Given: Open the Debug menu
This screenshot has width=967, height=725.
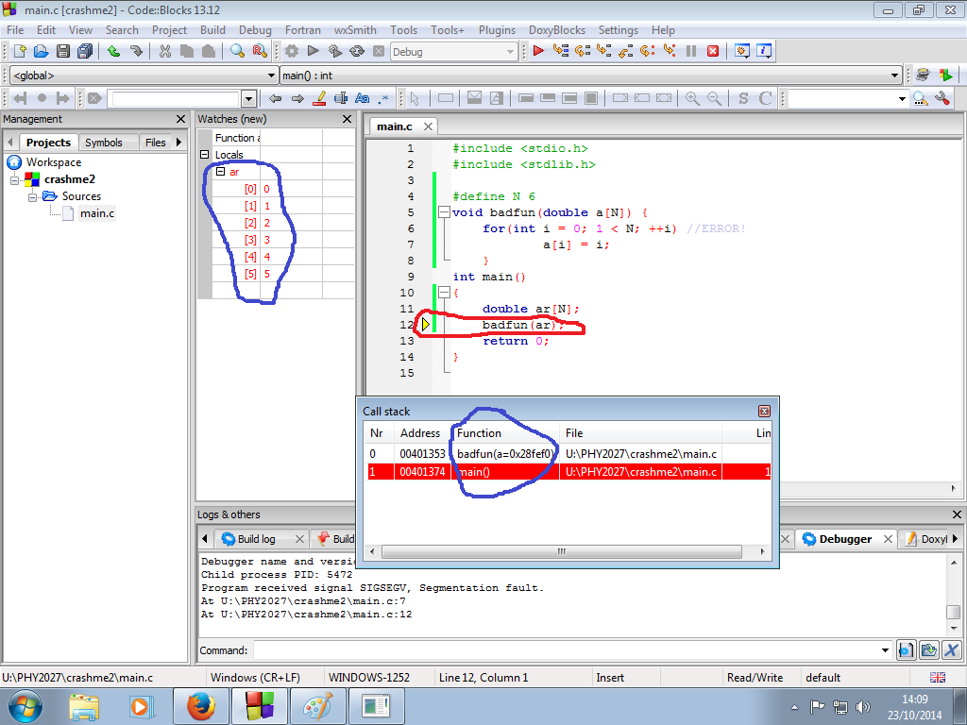Looking at the screenshot, I should [255, 30].
